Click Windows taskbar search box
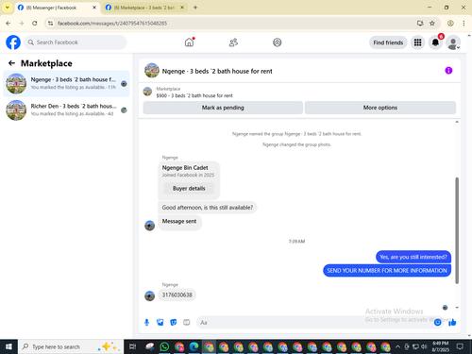The width and height of the screenshot is (472, 354). tap(71, 346)
